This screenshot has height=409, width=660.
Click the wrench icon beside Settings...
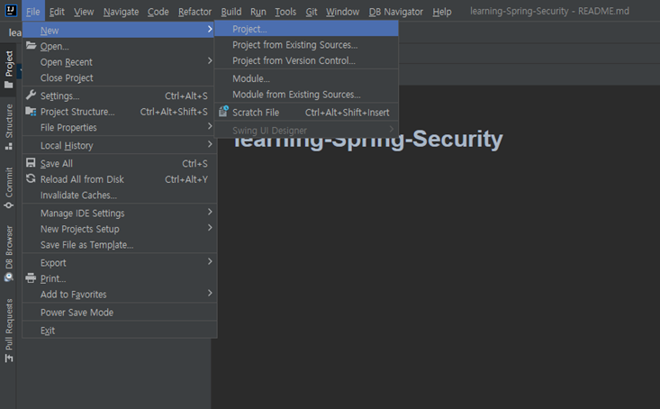[x=31, y=95]
